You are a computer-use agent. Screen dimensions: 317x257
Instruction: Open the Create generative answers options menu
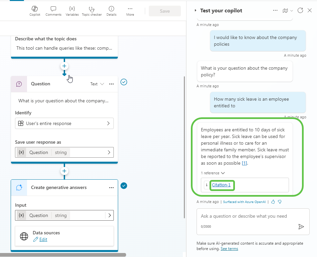[111, 188]
